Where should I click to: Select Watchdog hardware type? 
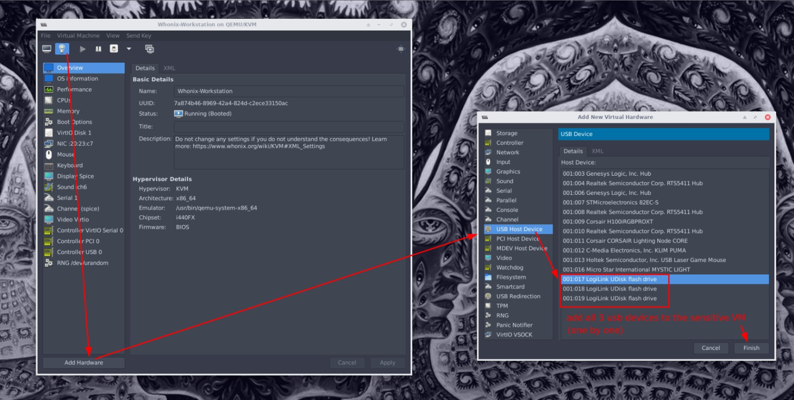pos(518,267)
